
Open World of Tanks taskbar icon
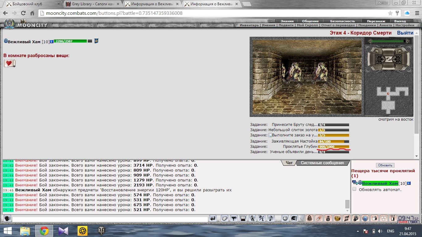point(101,231)
